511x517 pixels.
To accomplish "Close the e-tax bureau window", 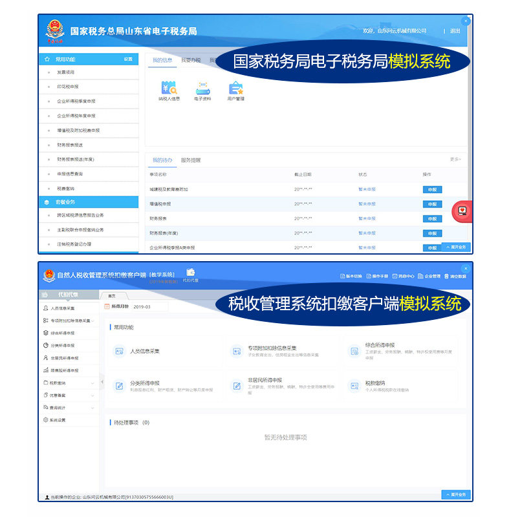I will (x=466, y=21).
